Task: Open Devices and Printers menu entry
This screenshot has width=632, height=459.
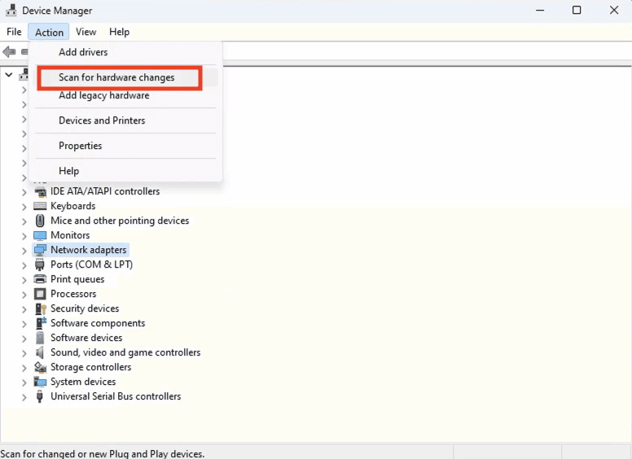Action: point(102,120)
